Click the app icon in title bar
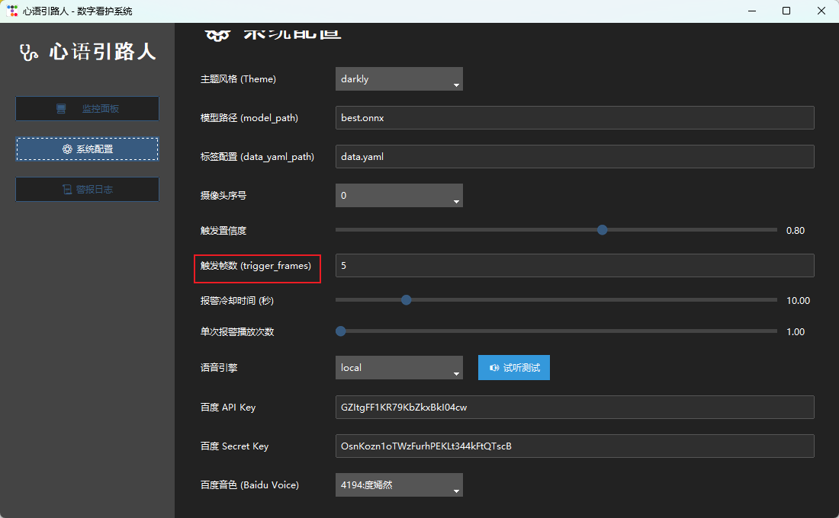 click(x=12, y=11)
